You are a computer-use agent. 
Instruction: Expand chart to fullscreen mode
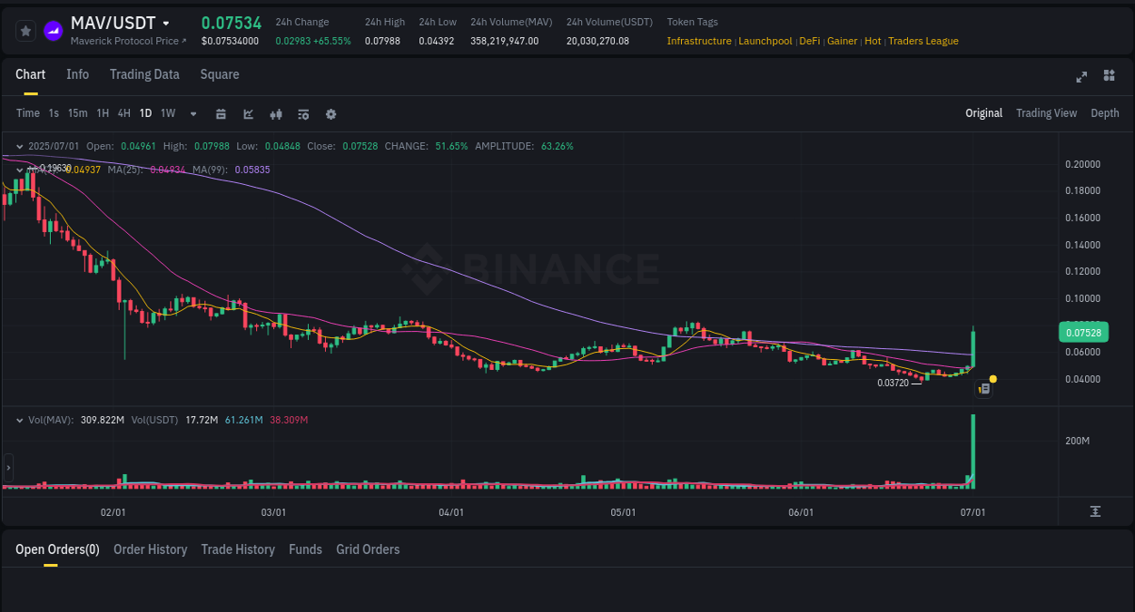(x=1081, y=77)
